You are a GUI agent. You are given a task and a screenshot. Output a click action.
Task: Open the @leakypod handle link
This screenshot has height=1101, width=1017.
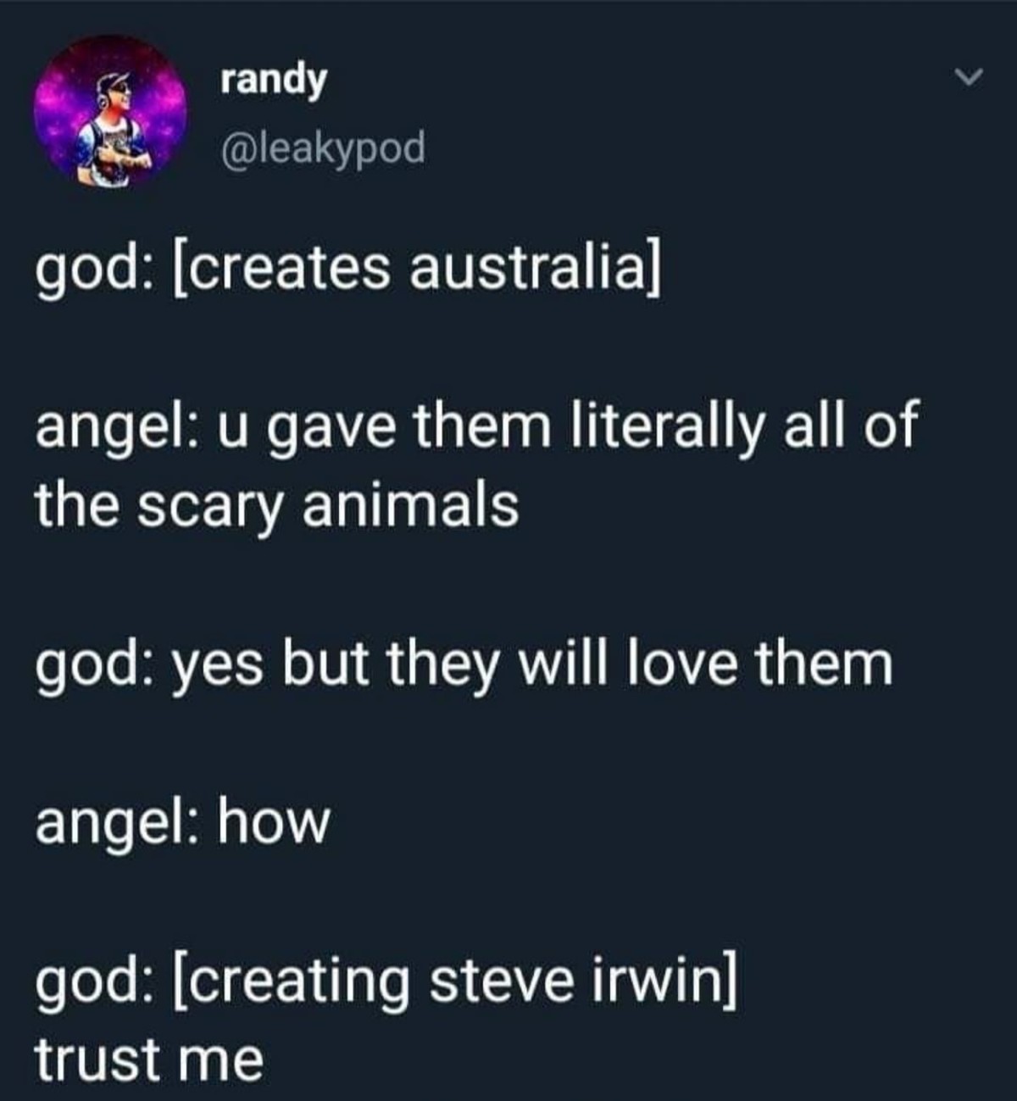point(322,149)
